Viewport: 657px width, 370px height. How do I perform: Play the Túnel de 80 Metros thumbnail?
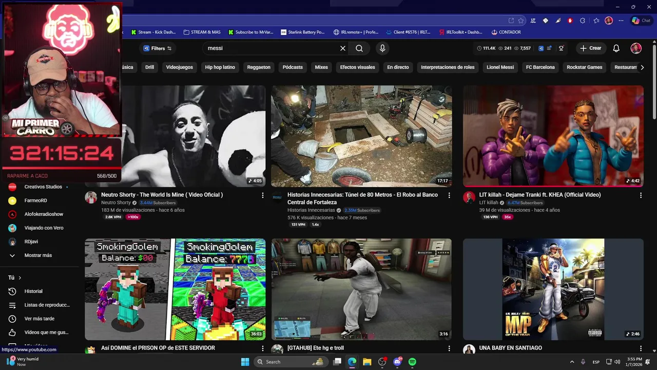[361, 136]
